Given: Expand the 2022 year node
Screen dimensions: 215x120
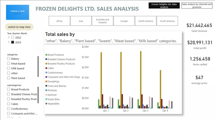Looking at the screenshot, I should click(x=9, y=37).
